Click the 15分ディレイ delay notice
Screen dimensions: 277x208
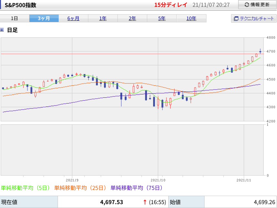[x=171, y=5]
